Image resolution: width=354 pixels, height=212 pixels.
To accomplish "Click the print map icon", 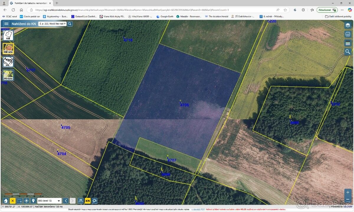I will tap(348, 34).
